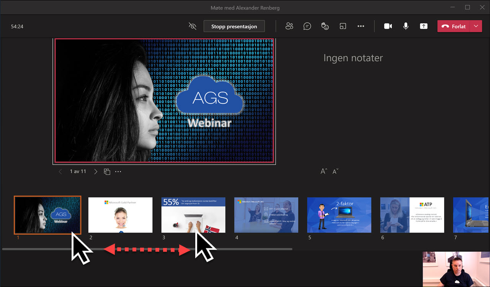Viewport: 490px width, 287px height.
Task: Open the slide grid overview
Action: [x=107, y=171]
